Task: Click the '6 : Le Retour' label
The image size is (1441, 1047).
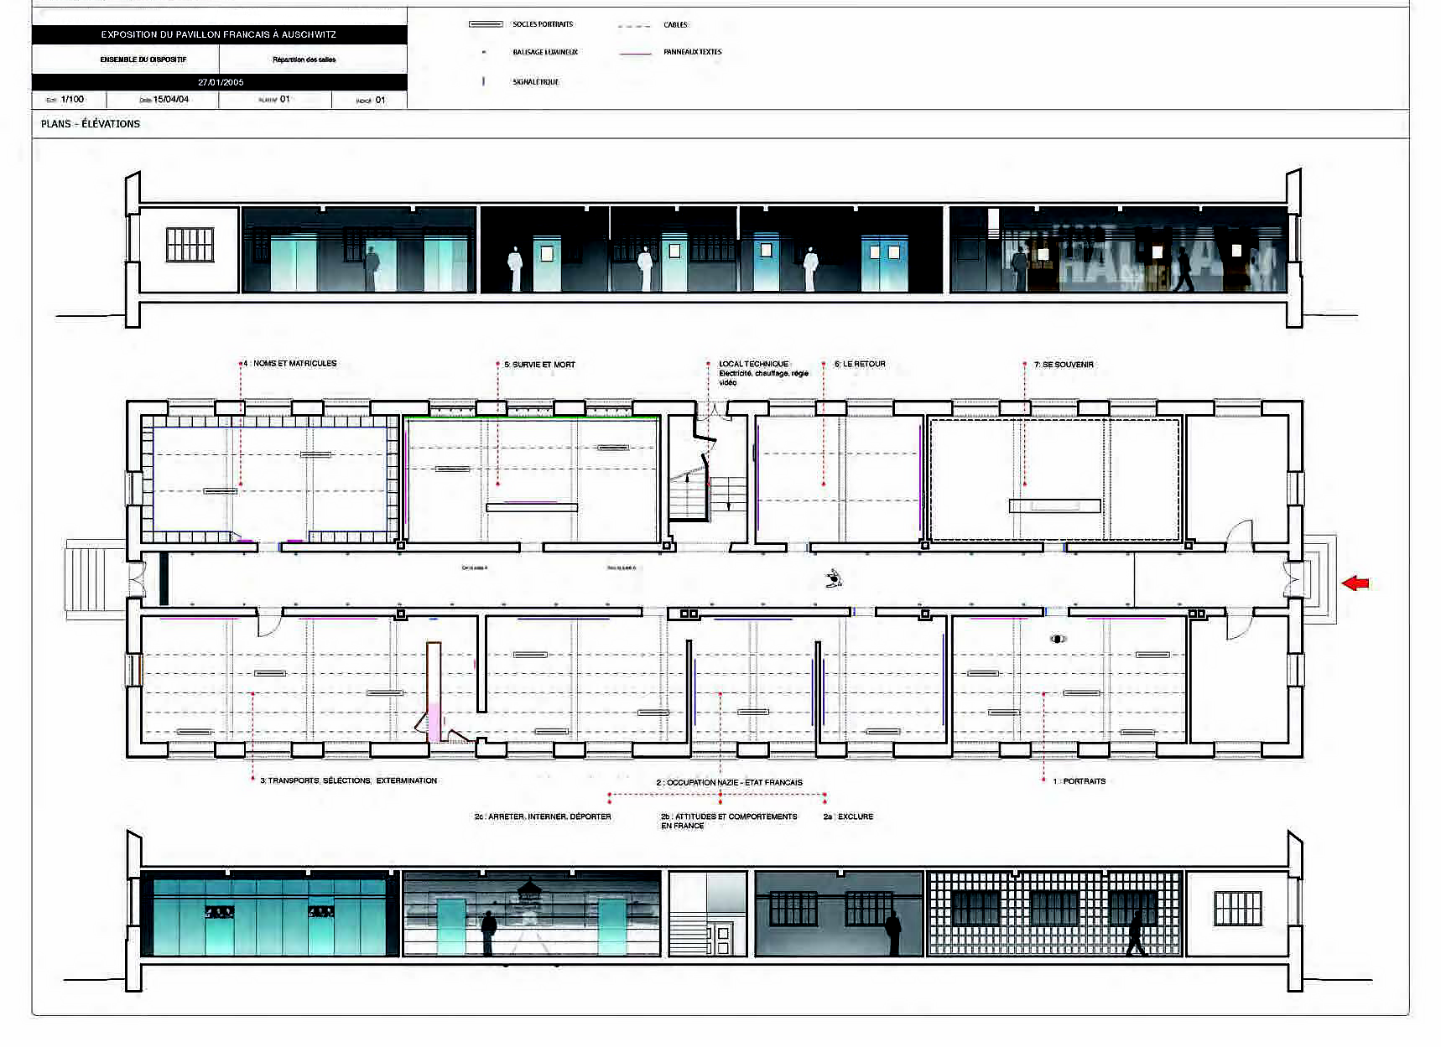Action: [x=860, y=364]
